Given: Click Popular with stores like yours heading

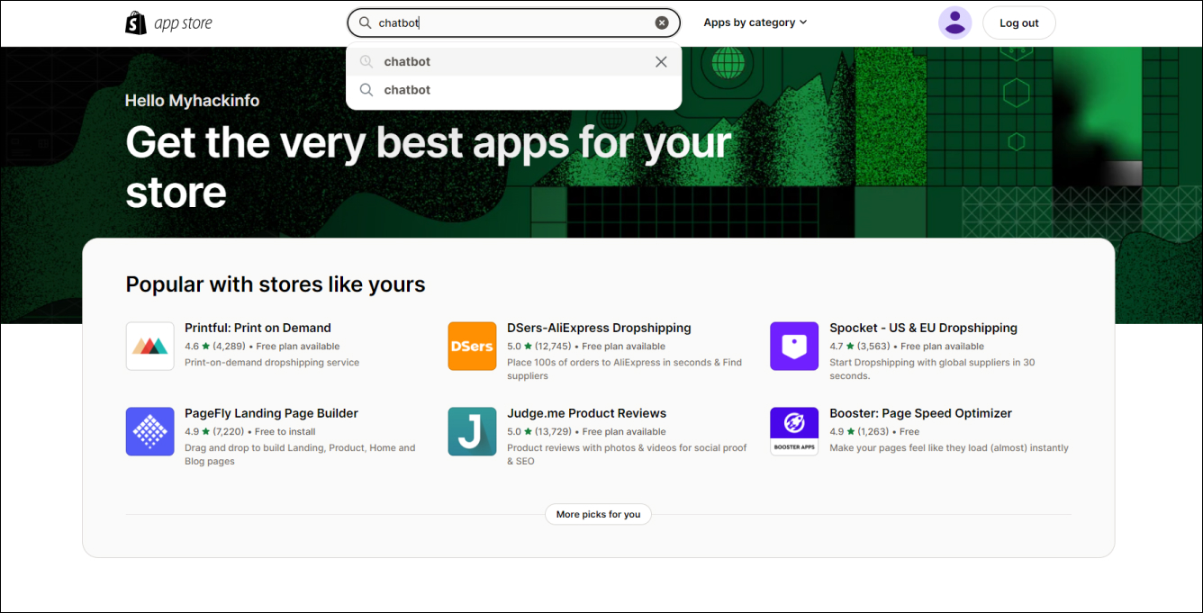Looking at the screenshot, I should (x=276, y=284).
